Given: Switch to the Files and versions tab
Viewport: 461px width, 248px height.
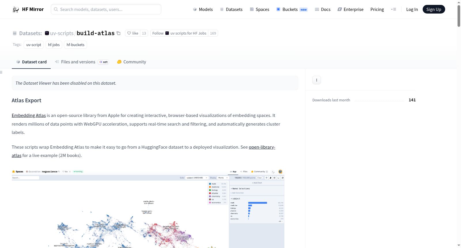Looking at the screenshot, I should pos(82,62).
